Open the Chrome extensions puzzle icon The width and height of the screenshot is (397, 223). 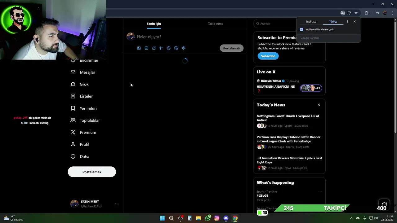[367, 13]
